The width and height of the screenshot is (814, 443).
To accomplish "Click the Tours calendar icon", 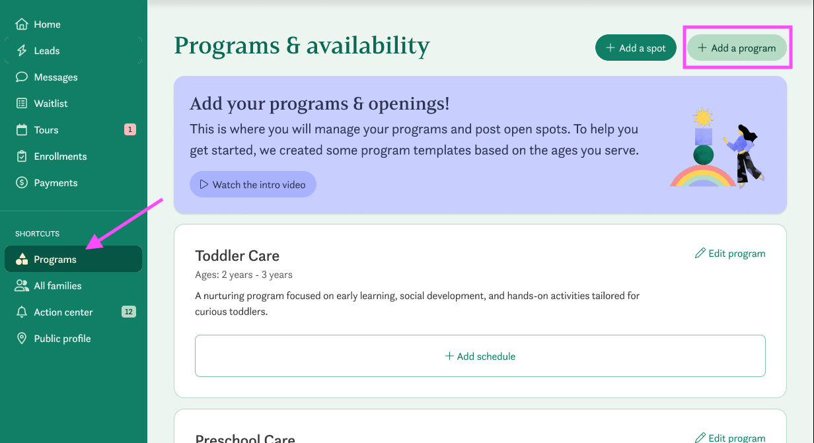I will pos(22,130).
